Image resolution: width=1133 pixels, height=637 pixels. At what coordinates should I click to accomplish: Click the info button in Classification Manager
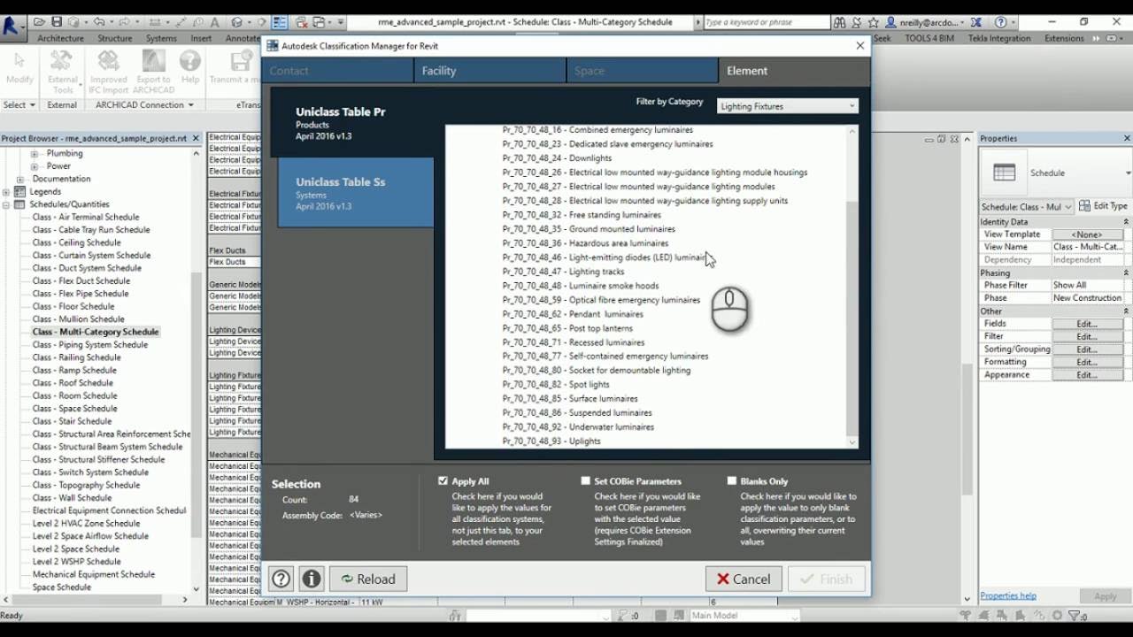pyautogui.click(x=311, y=579)
